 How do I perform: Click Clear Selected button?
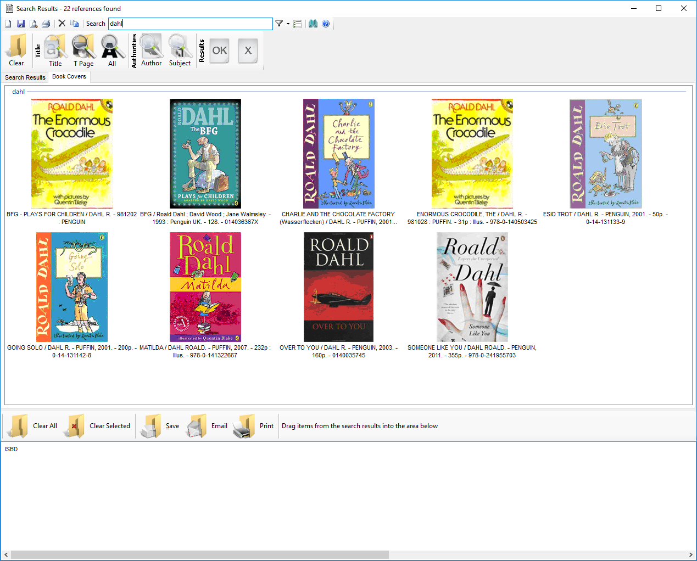coord(98,426)
